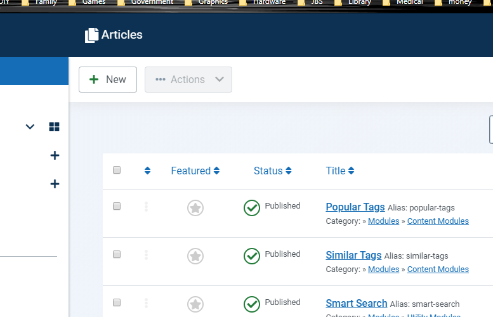
Task: Click the upper plus icon in sidebar
Action: click(x=55, y=155)
